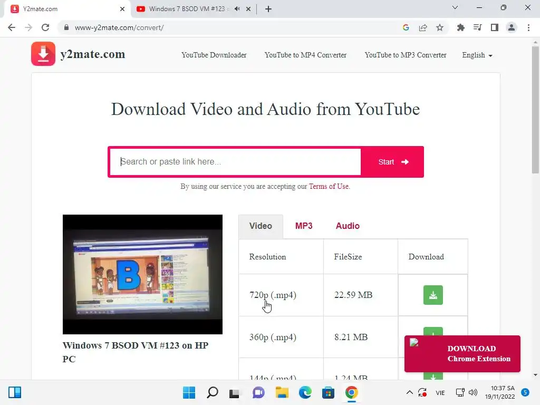Click the Chrome taskbar icon

coord(351,392)
